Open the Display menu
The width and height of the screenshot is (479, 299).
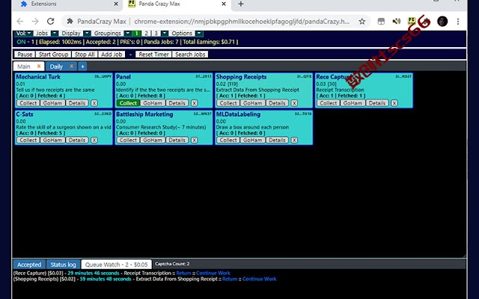(x=71, y=33)
